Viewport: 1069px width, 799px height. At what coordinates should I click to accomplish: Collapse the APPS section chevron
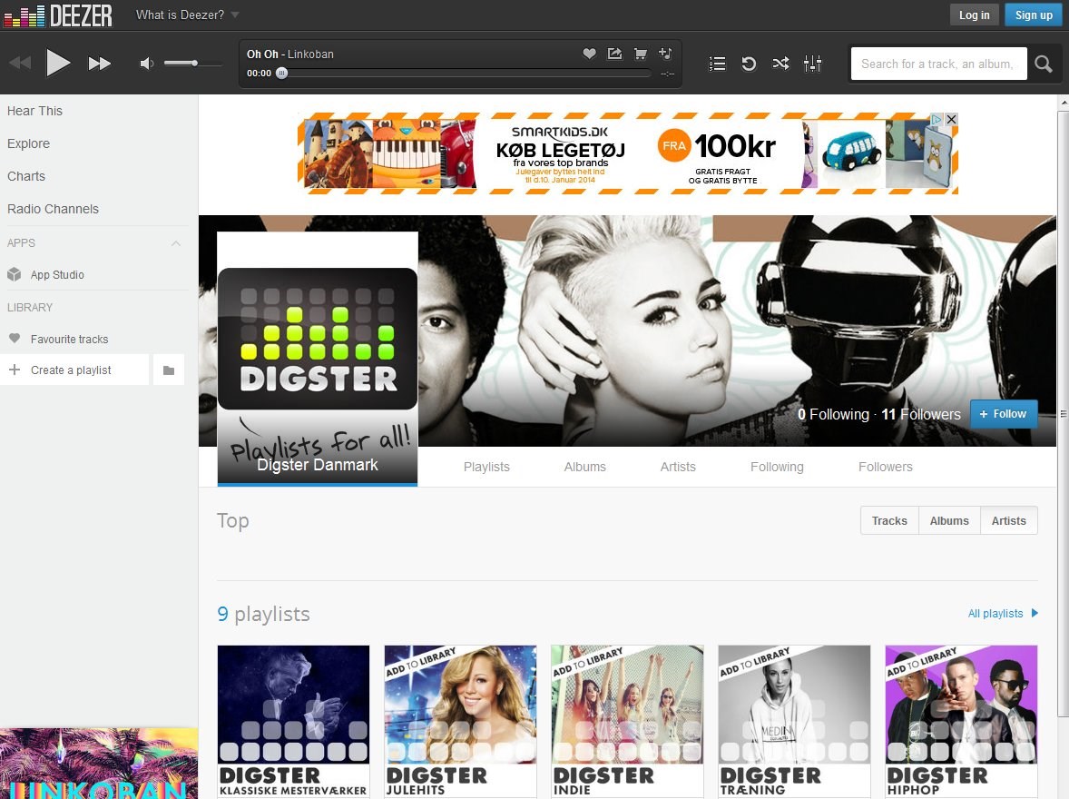coord(176,243)
